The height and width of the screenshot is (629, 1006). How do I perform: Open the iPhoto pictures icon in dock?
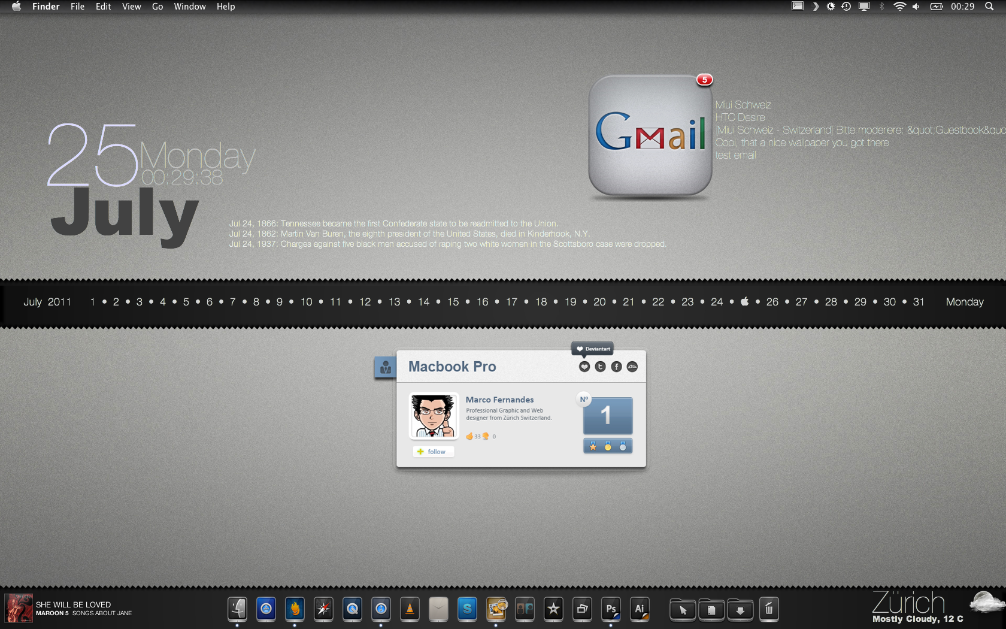[496, 609]
